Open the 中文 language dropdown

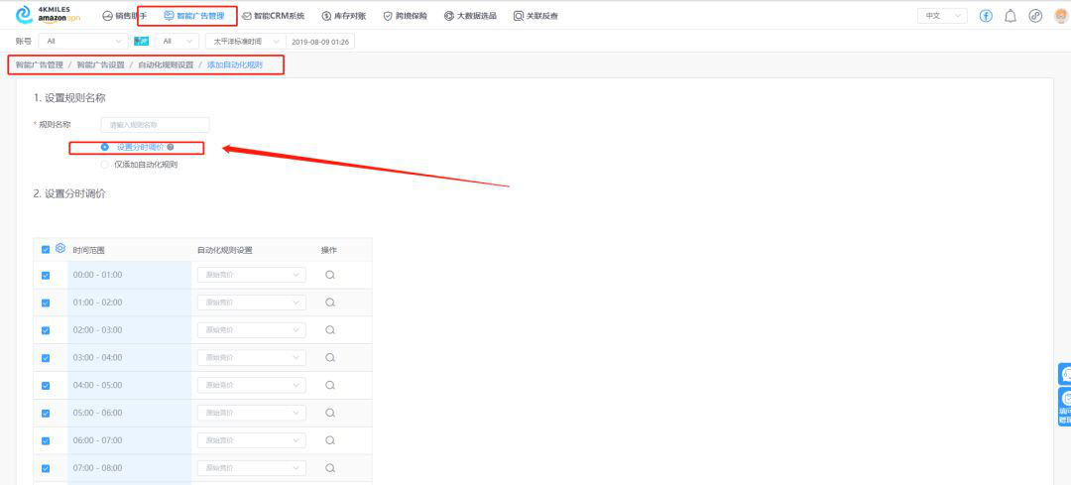[x=942, y=16]
